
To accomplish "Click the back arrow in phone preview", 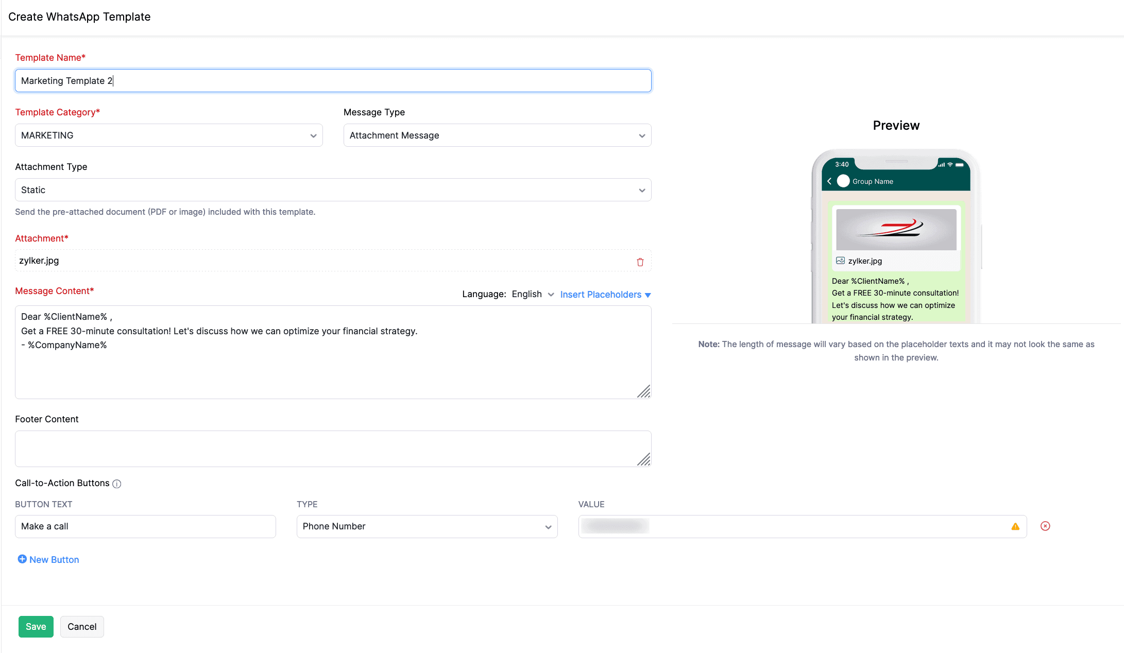I will 829,181.
